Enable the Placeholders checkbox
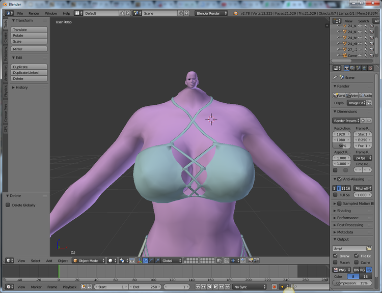This screenshot has height=293, width=382. (x=335, y=262)
